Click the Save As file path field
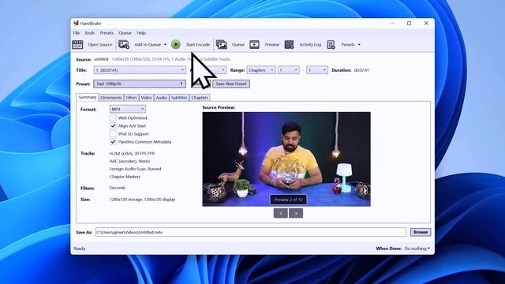This screenshot has height=284, width=505. (x=251, y=232)
